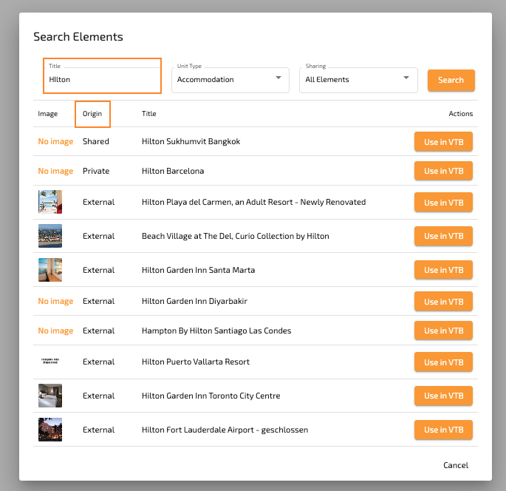Use Hilton Garden Inn Santa Marta in VTB
Image resolution: width=506 pixels, height=491 pixels.
coord(443,270)
